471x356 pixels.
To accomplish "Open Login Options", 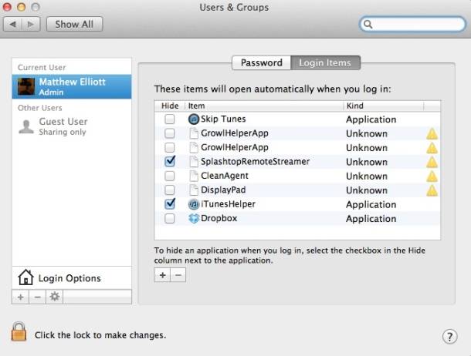I will point(72,277).
